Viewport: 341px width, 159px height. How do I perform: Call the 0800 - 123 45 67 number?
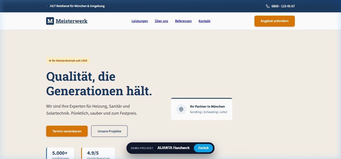pyautogui.click(x=283, y=6)
